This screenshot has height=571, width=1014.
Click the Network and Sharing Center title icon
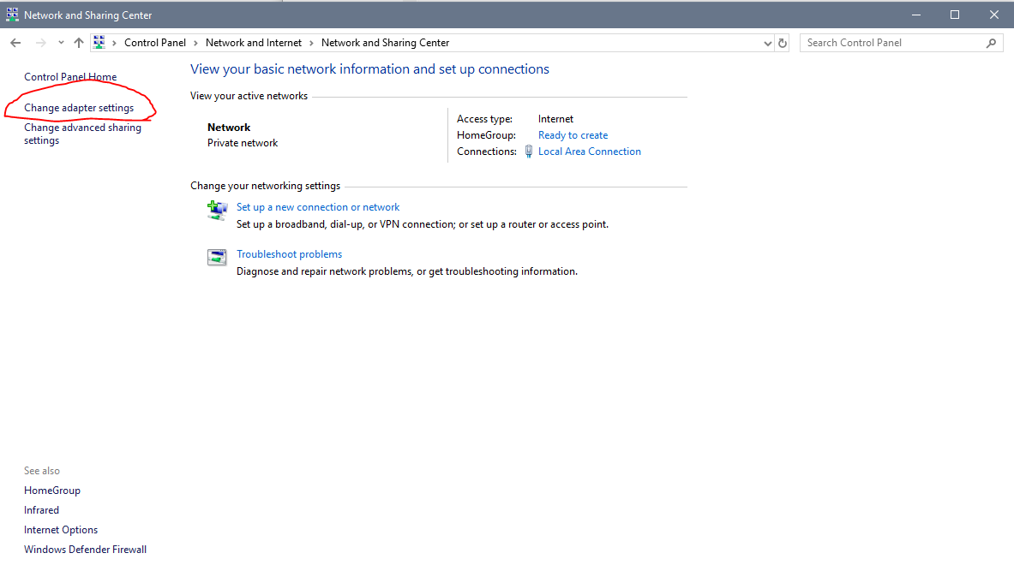(x=12, y=15)
